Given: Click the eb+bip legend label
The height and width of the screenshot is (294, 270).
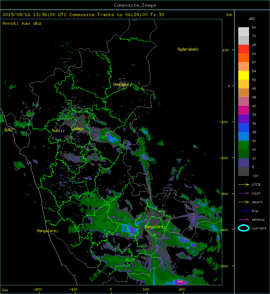Looking at the screenshot, I should coord(258,220).
